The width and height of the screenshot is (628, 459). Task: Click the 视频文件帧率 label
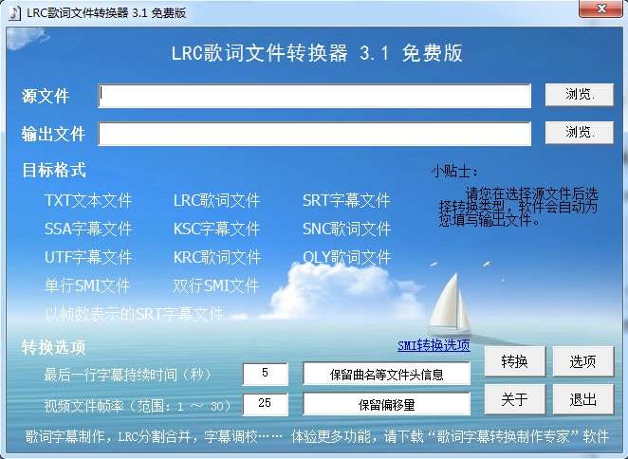tap(139, 406)
